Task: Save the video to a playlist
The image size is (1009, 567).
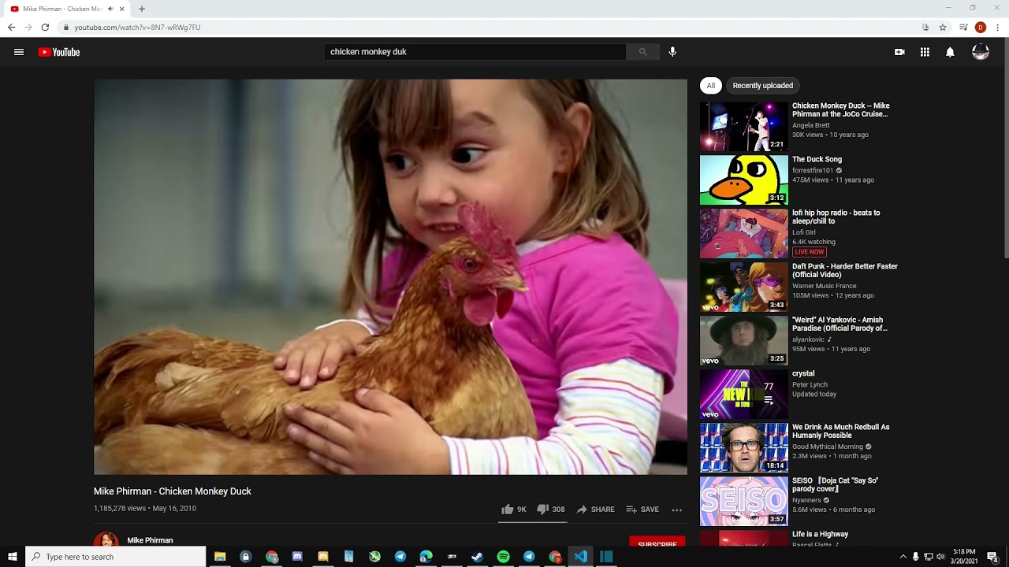Action: [x=642, y=510]
